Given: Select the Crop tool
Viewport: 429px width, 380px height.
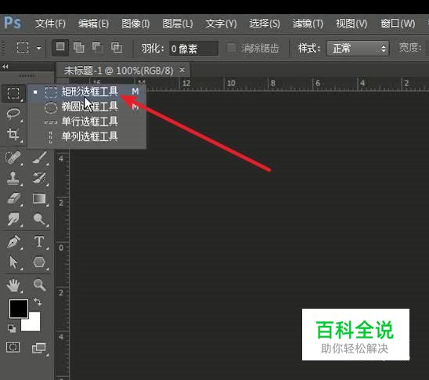Looking at the screenshot, I should [13, 135].
